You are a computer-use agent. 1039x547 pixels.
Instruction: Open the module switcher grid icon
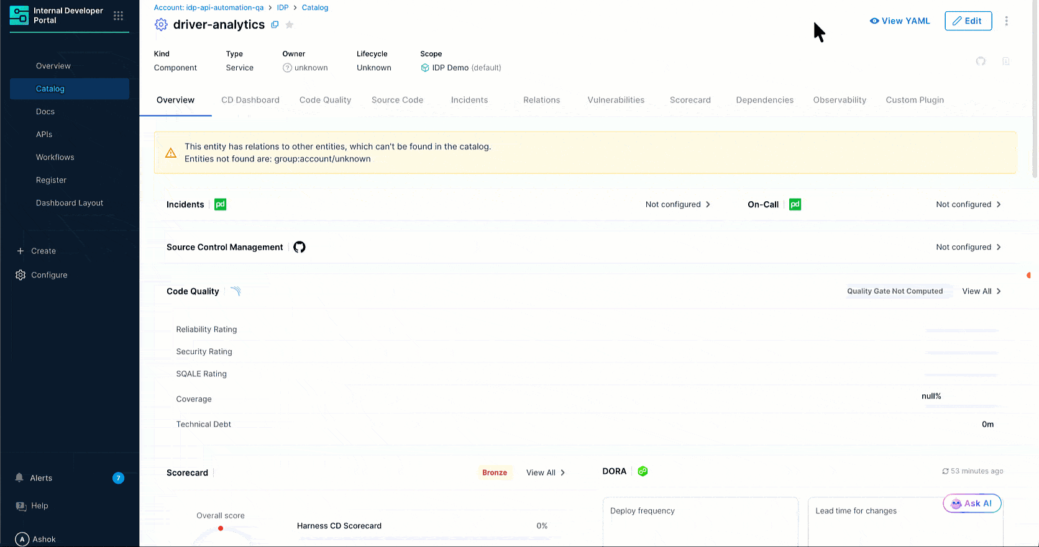coord(118,16)
